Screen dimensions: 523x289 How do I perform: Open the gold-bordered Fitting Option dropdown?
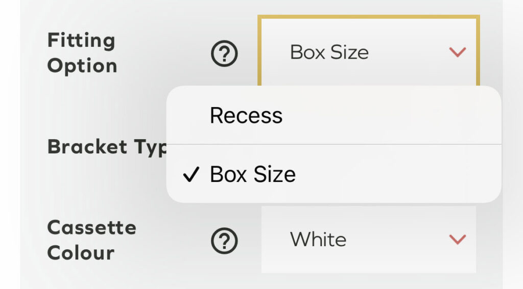pyautogui.click(x=368, y=52)
